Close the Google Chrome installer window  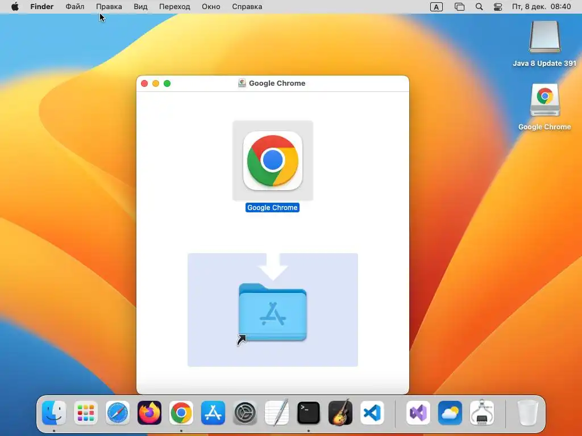tap(144, 83)
